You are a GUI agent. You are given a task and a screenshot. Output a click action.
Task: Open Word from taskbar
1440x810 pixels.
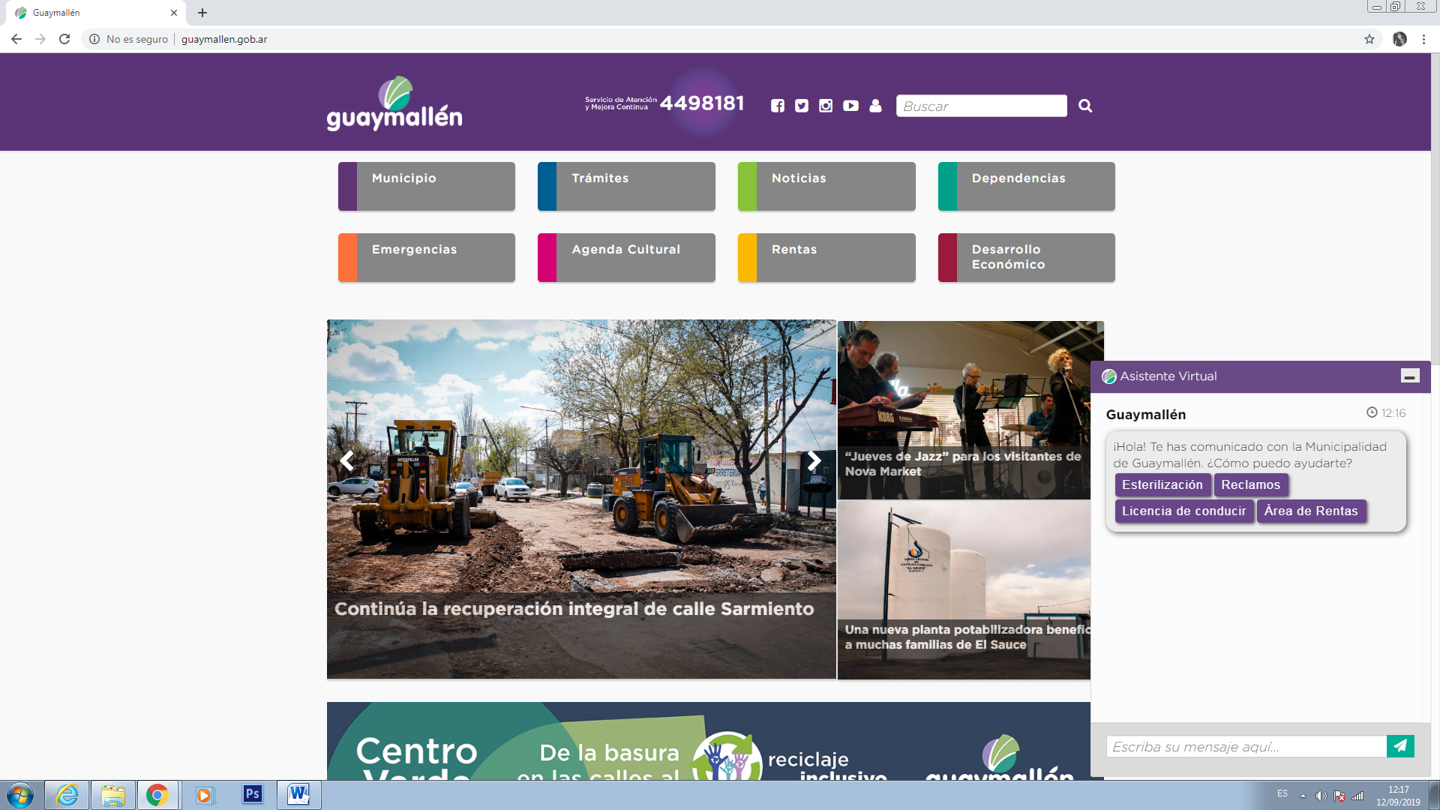(x=298, y=793)
